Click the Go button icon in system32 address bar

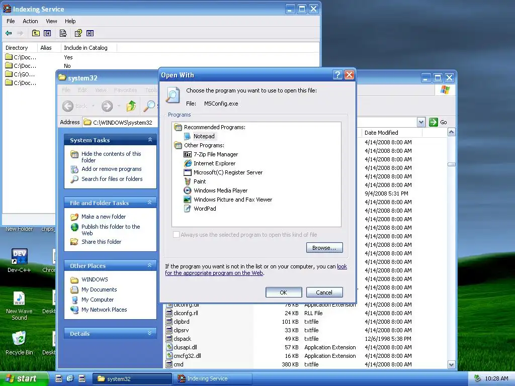(434, 122)
